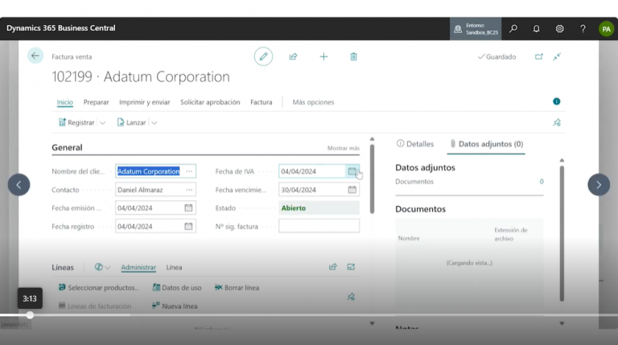Collapse page with shrink arrows icon
Viewport: 618px width, 345px height.
coord(557,57)
